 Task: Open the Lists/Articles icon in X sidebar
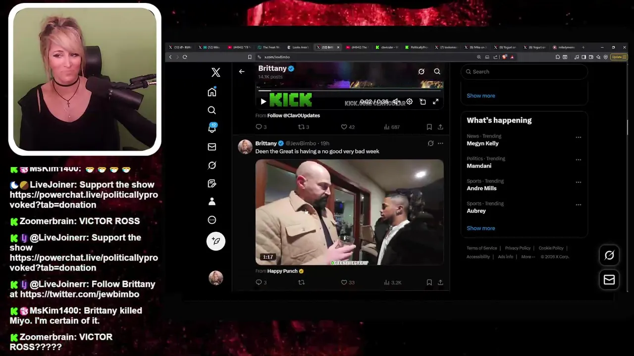click(212, 183)
